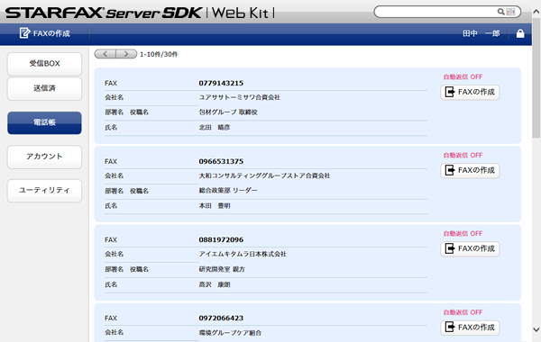Viewport: 541px width, 342px height.
Task: Click company アイエムキタムラ日本株式会社
Action: [x=243, y=254]
